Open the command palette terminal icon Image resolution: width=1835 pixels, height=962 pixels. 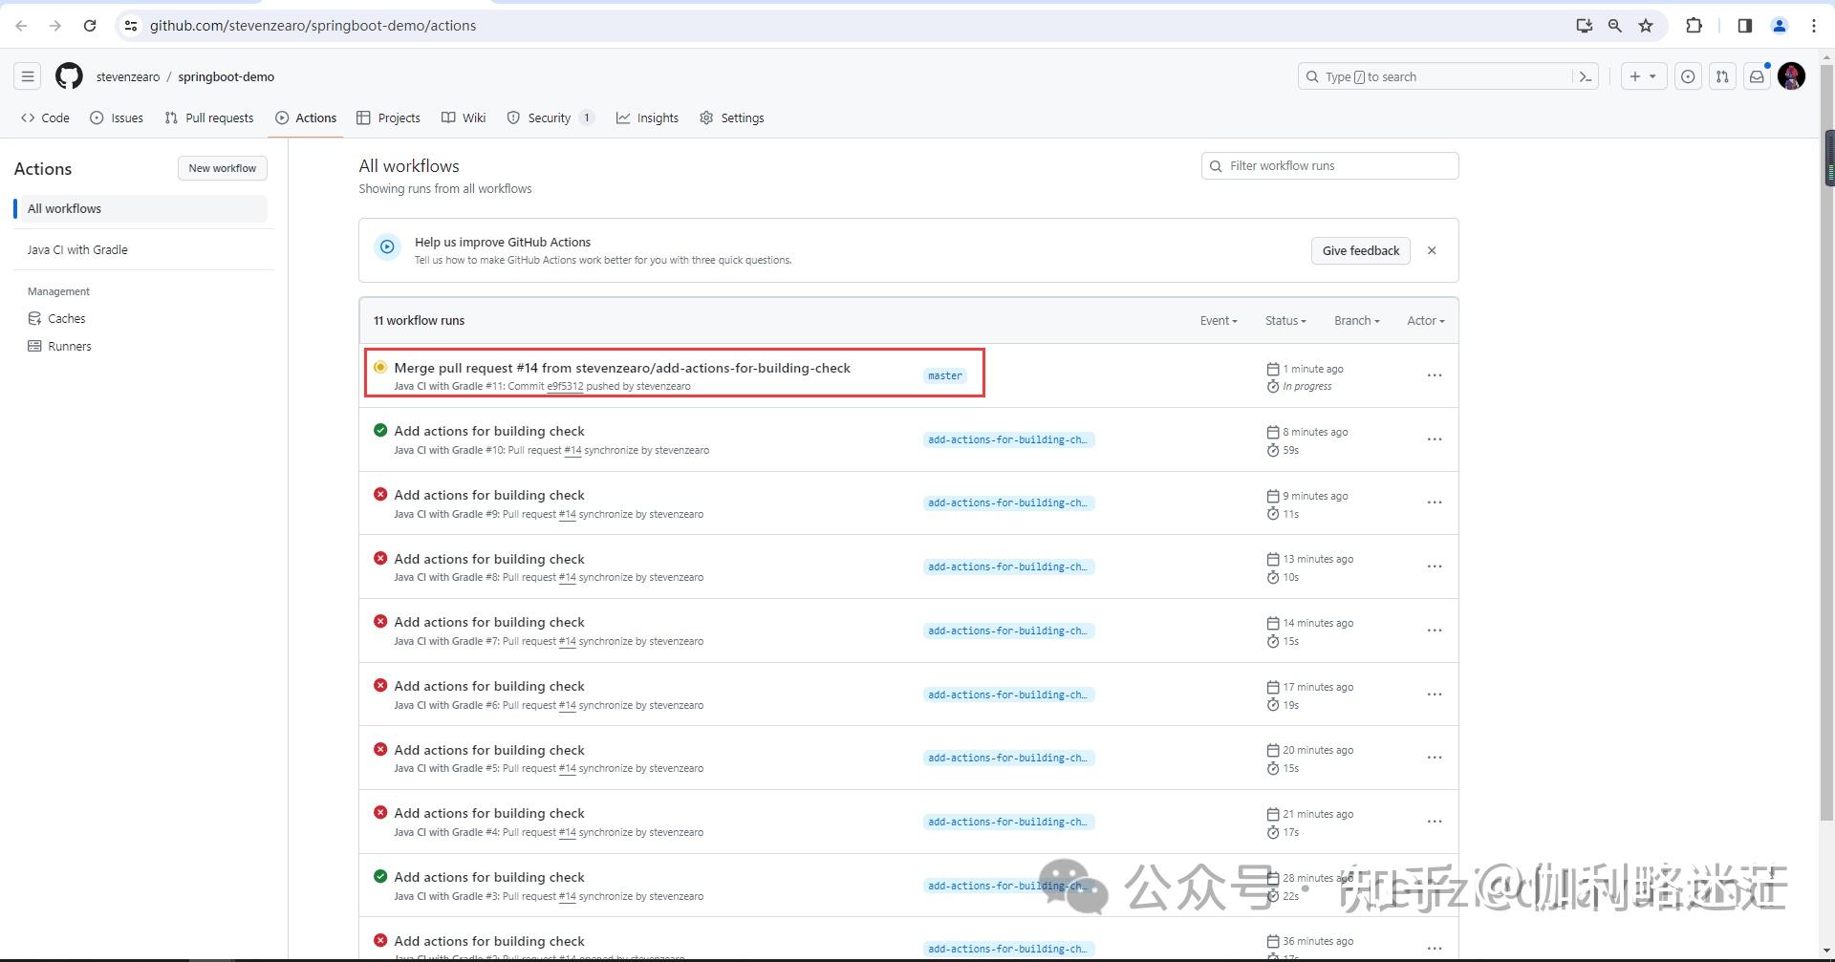pos(1586,76)
